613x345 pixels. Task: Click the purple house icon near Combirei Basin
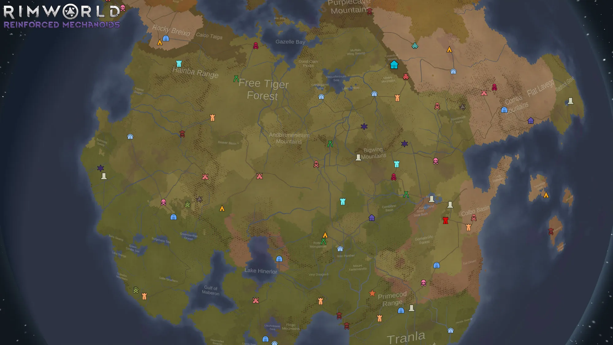click(371, 218)
